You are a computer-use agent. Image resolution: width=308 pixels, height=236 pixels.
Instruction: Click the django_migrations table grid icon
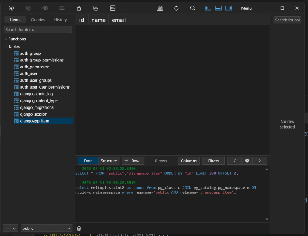click(x=16, y=107)
